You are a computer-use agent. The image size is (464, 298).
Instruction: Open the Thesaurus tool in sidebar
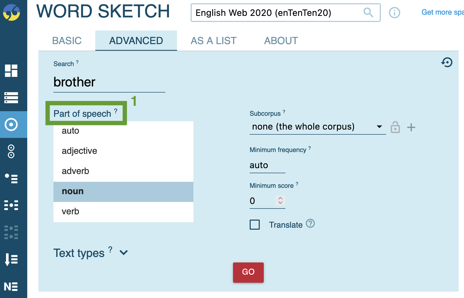11,178
